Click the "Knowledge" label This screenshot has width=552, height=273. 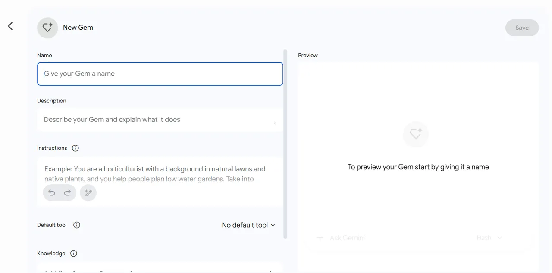click(51, 253)
